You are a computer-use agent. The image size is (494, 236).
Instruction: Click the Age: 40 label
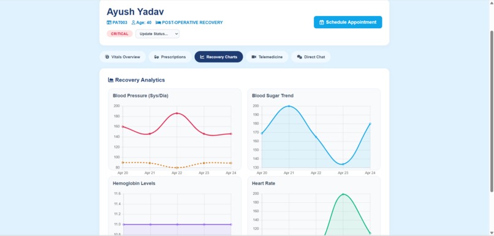[x=143, y=23]
